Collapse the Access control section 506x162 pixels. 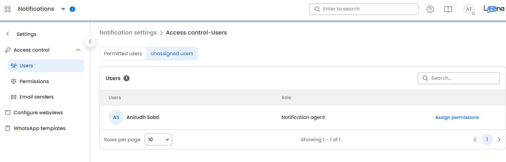(78, 50)
